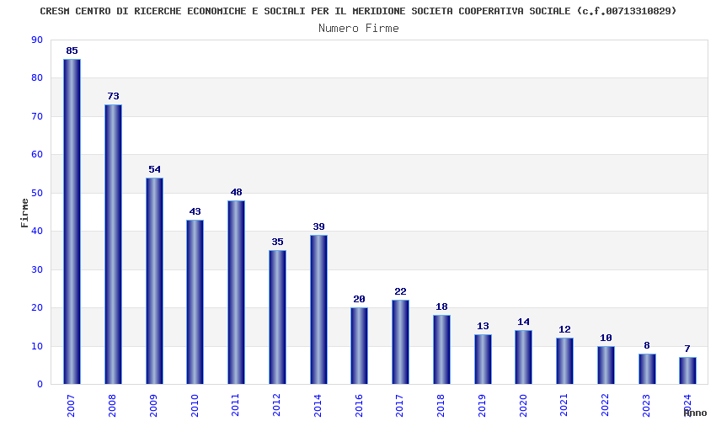Click the value label '35'

[277, 242]
